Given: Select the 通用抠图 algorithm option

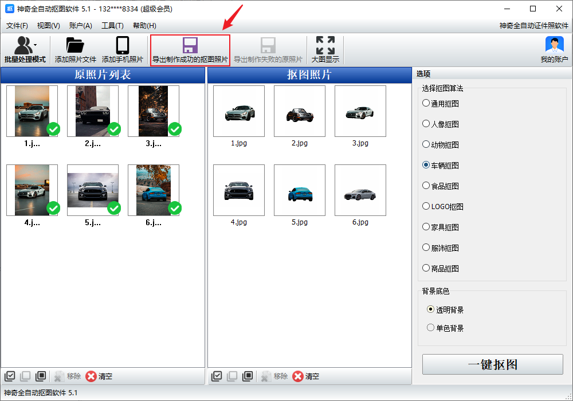Looking at the screenshot, I should coord(426,104).
